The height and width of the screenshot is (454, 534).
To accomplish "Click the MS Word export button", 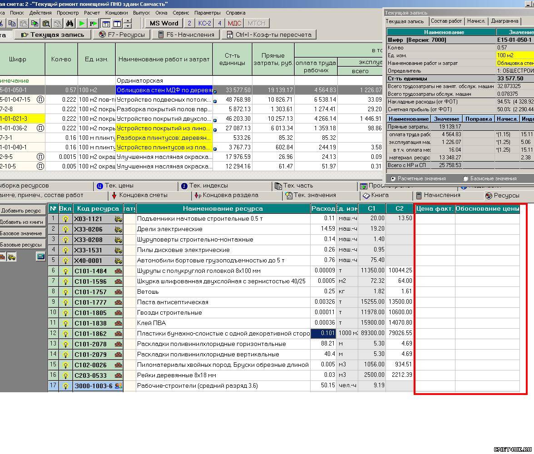I will coord(164,23).
